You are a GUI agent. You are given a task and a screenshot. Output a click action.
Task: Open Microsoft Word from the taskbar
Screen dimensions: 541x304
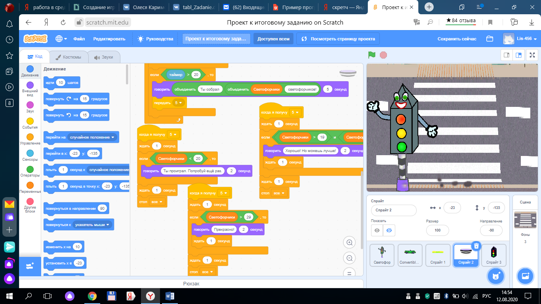[170, 296]
